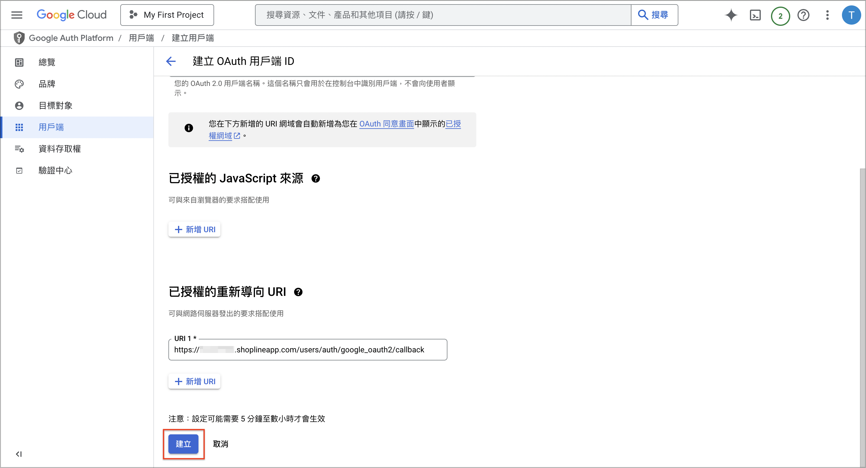The width and height of the screenshot is (866, 468).
Task: Open the OAuth 同意畫面 link
Action: 387,124
